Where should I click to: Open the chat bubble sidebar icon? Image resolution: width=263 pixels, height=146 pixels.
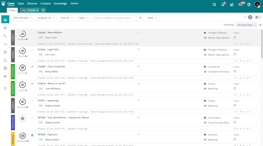coord(5,77)
